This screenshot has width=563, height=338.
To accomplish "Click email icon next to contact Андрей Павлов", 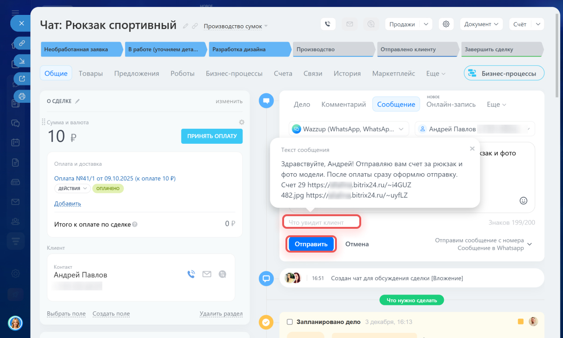I will click(207, 275).
